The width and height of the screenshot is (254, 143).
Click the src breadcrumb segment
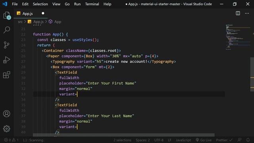tap(20, 22)
